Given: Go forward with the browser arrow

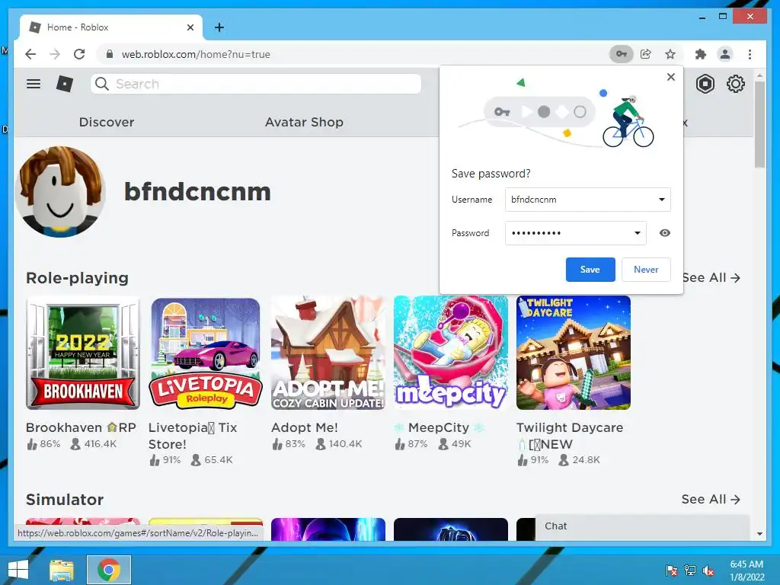Looking at the screenshot, I should tap(55, 54).
